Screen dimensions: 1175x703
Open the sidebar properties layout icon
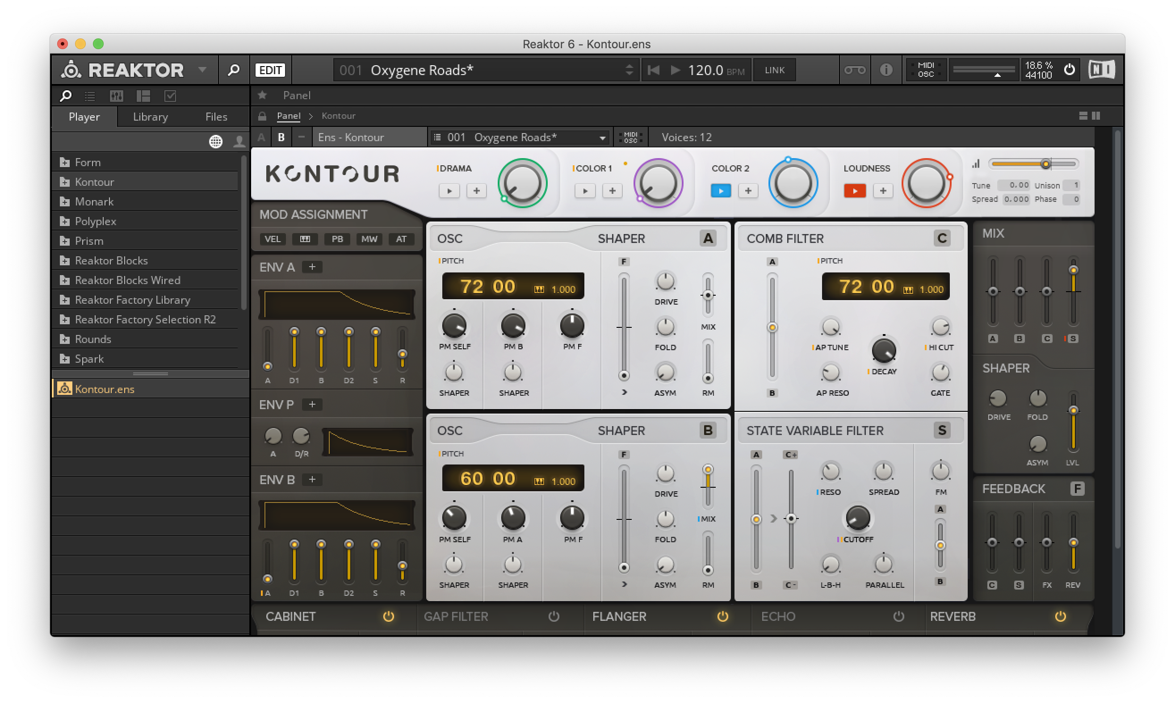[x=143, y=96]
